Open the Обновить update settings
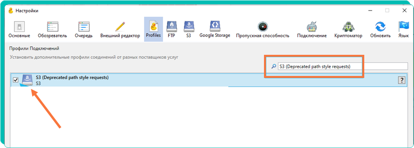Viewport: 414px width, 148px height. (x=380, y=30)
